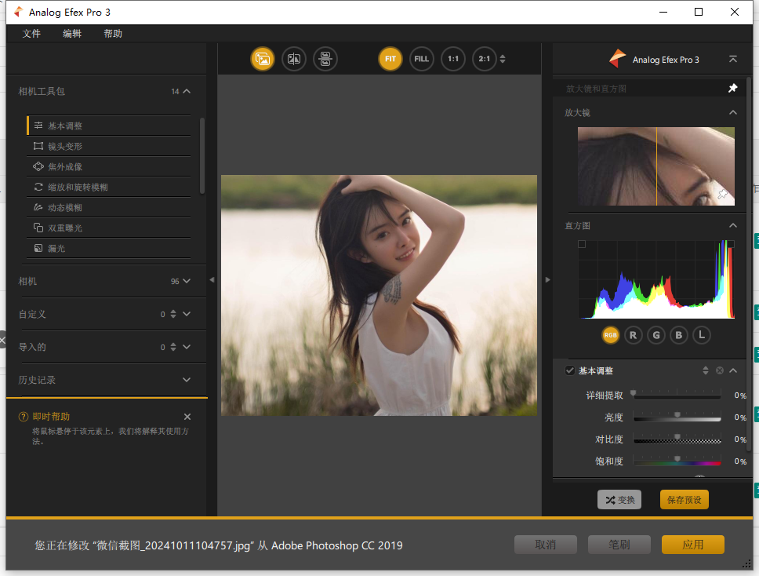
Task: Click the 笔刷 button
Action: tap(619, 545)
